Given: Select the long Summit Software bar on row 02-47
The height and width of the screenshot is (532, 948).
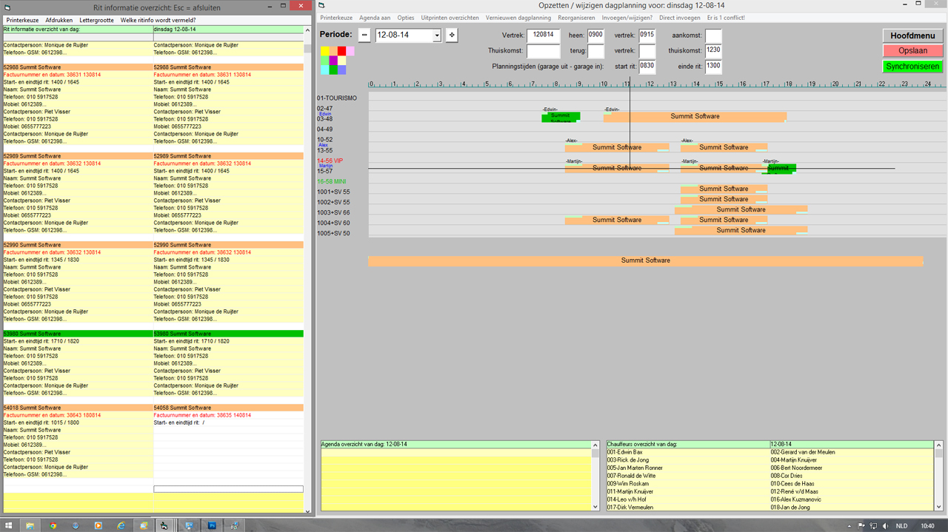Looking at the screenshot, I should point(695,117).
